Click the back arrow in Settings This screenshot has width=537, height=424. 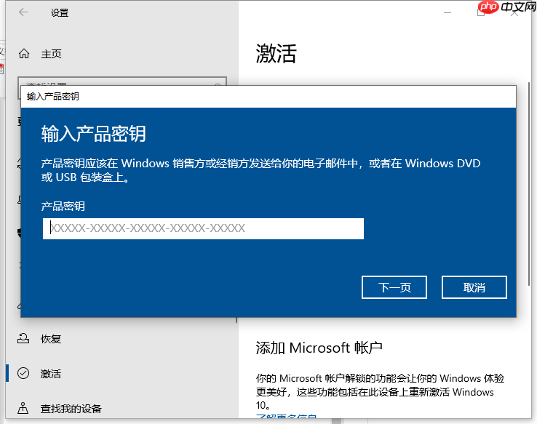[23, 12]
